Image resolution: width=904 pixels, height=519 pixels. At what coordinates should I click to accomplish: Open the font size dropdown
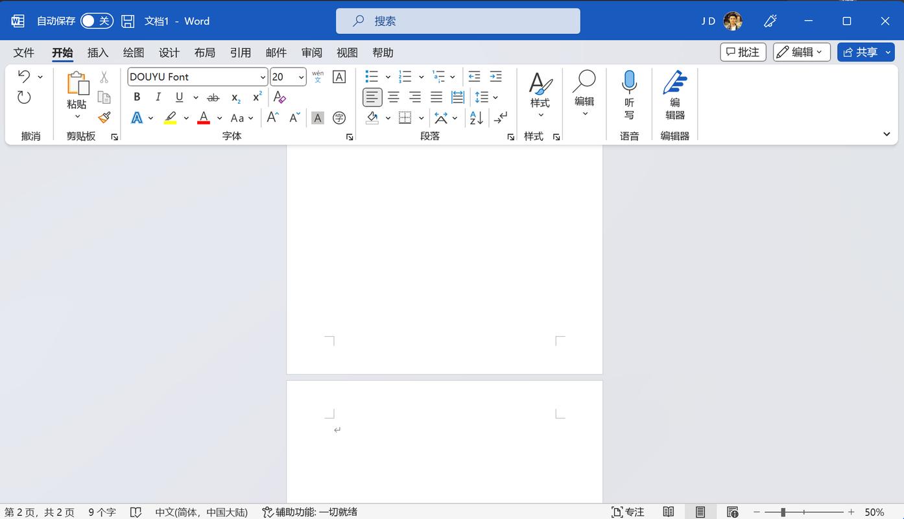[302, 77]
